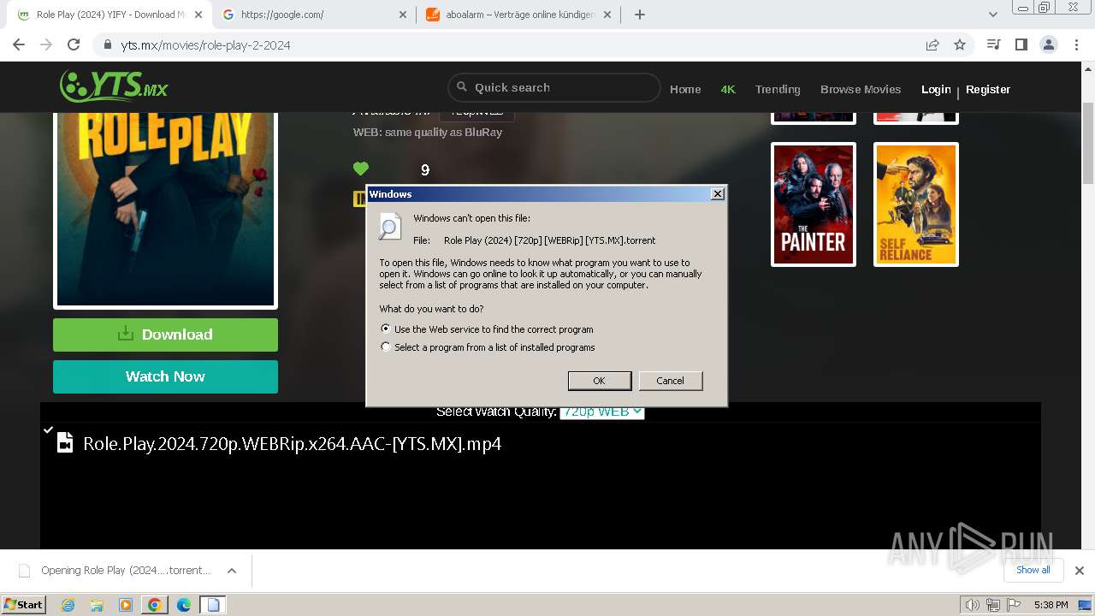Open a new tab with plus icon
This screenshot has height=616, width=1095.
pos(639,15)
